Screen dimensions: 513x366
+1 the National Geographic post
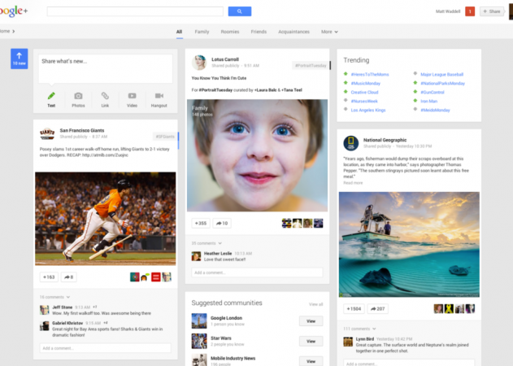tap(353, 309)
